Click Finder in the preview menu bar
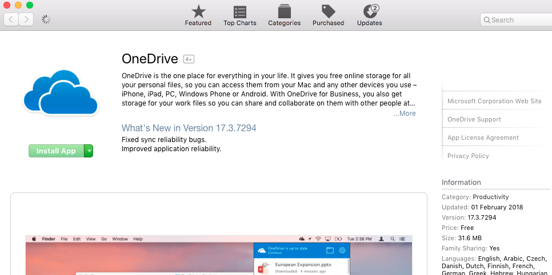The height and width of the screenshot is (275, 552). pos(49,239)
